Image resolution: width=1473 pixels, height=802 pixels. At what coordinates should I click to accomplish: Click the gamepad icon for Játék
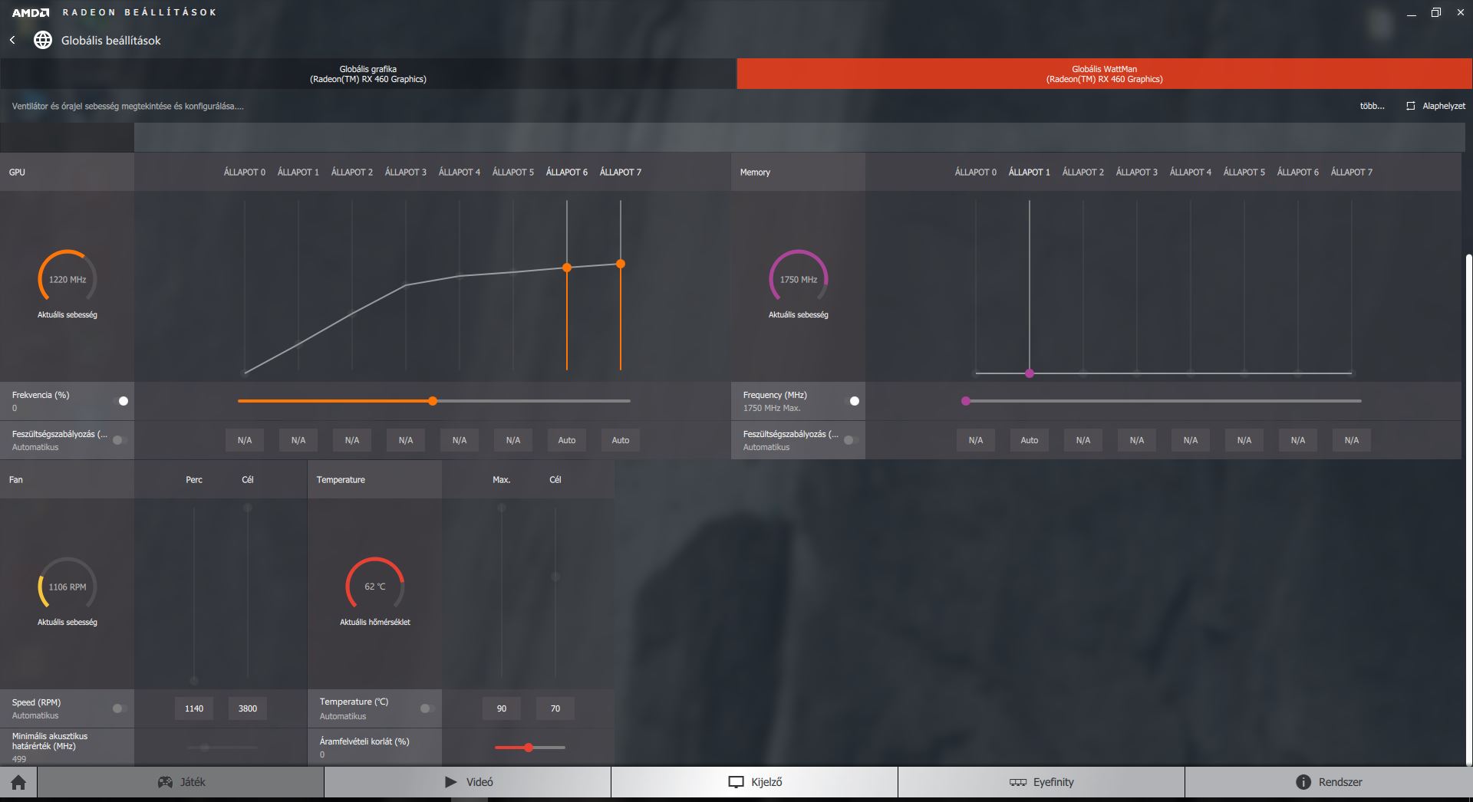click(165, 782)
